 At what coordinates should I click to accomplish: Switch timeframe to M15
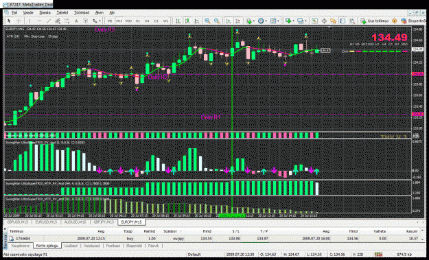click(x=119, y=21)
